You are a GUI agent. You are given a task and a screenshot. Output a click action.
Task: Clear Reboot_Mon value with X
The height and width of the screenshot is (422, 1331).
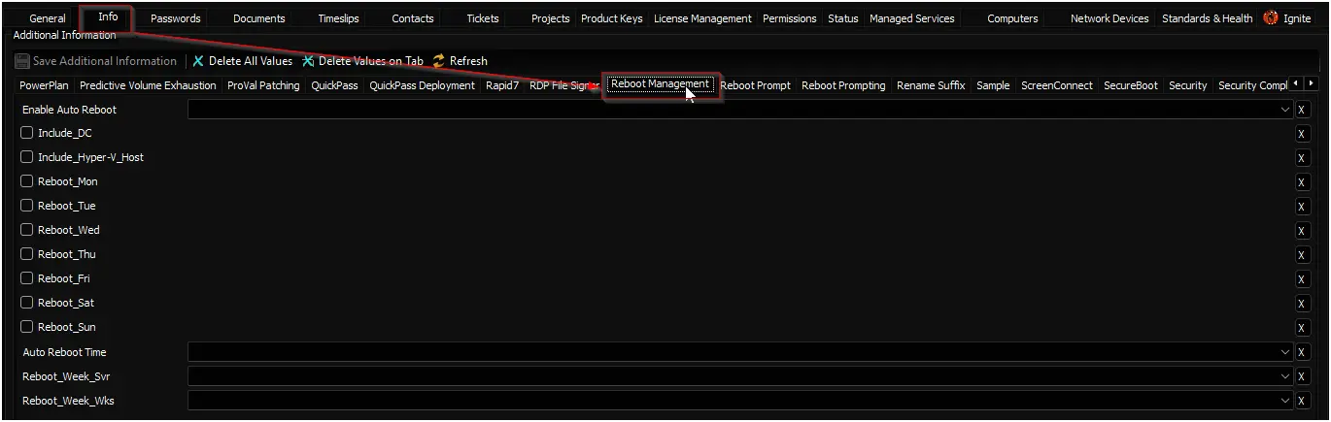1303,182
